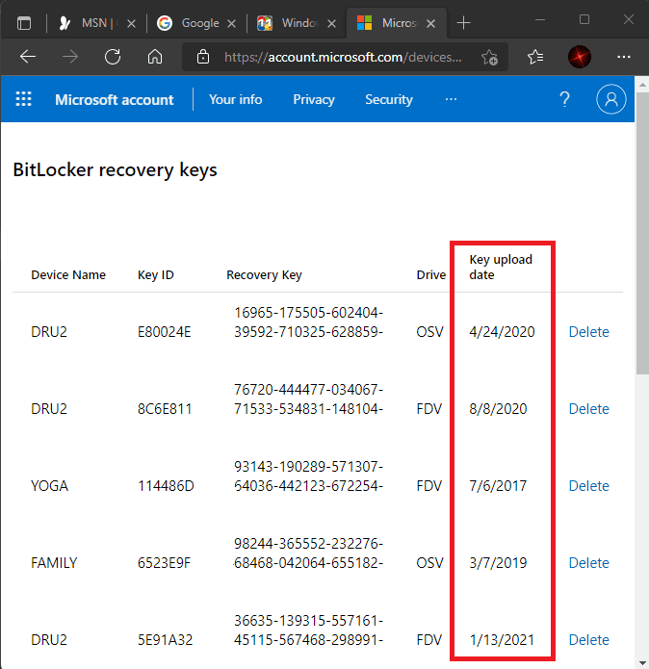Expand more navigation items ellipsis
The width and height of the screenshot is (649, 669).
pos(451,99)
